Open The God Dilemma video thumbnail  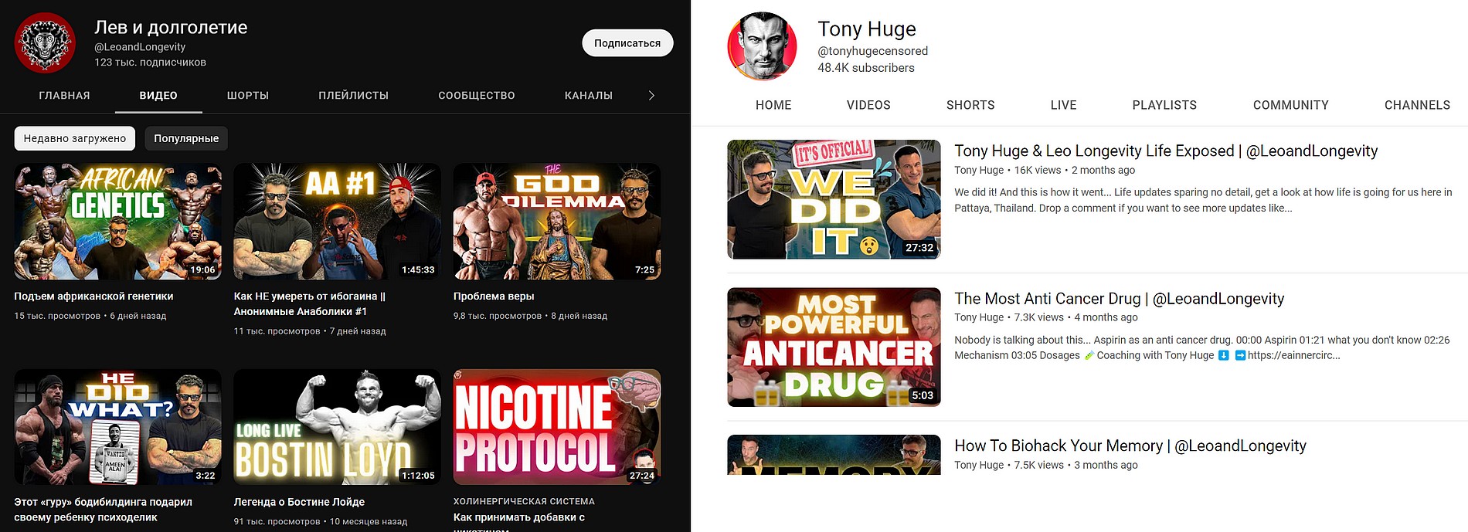coord(556,222)
